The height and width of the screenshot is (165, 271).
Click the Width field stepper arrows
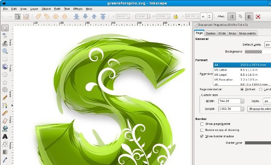pyautogui.click(x=242, y=101)
